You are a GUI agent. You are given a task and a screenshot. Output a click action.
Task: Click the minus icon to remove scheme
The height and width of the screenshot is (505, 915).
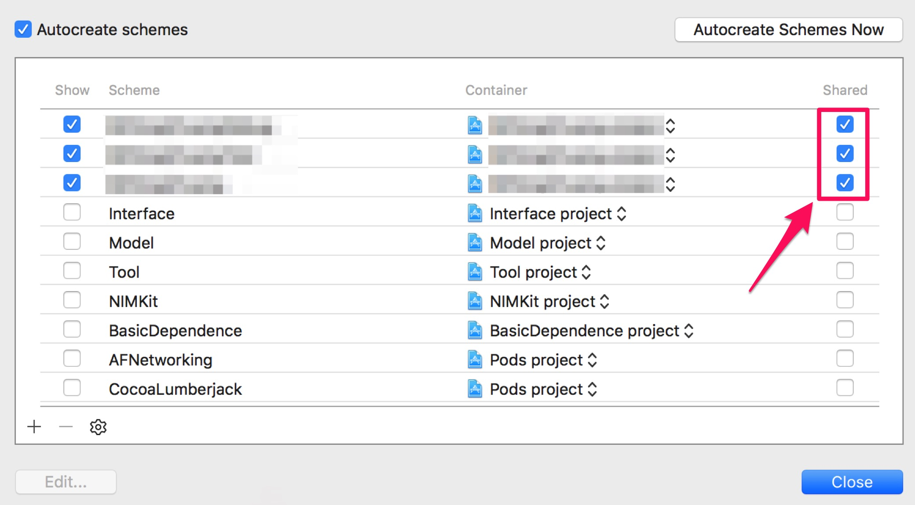(66, 426)
